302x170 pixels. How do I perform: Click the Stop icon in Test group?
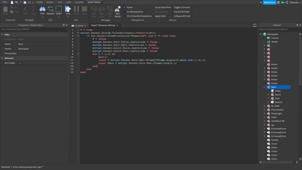click(84, 9)
